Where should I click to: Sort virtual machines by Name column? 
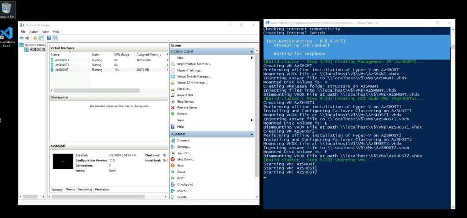(70, 55)
